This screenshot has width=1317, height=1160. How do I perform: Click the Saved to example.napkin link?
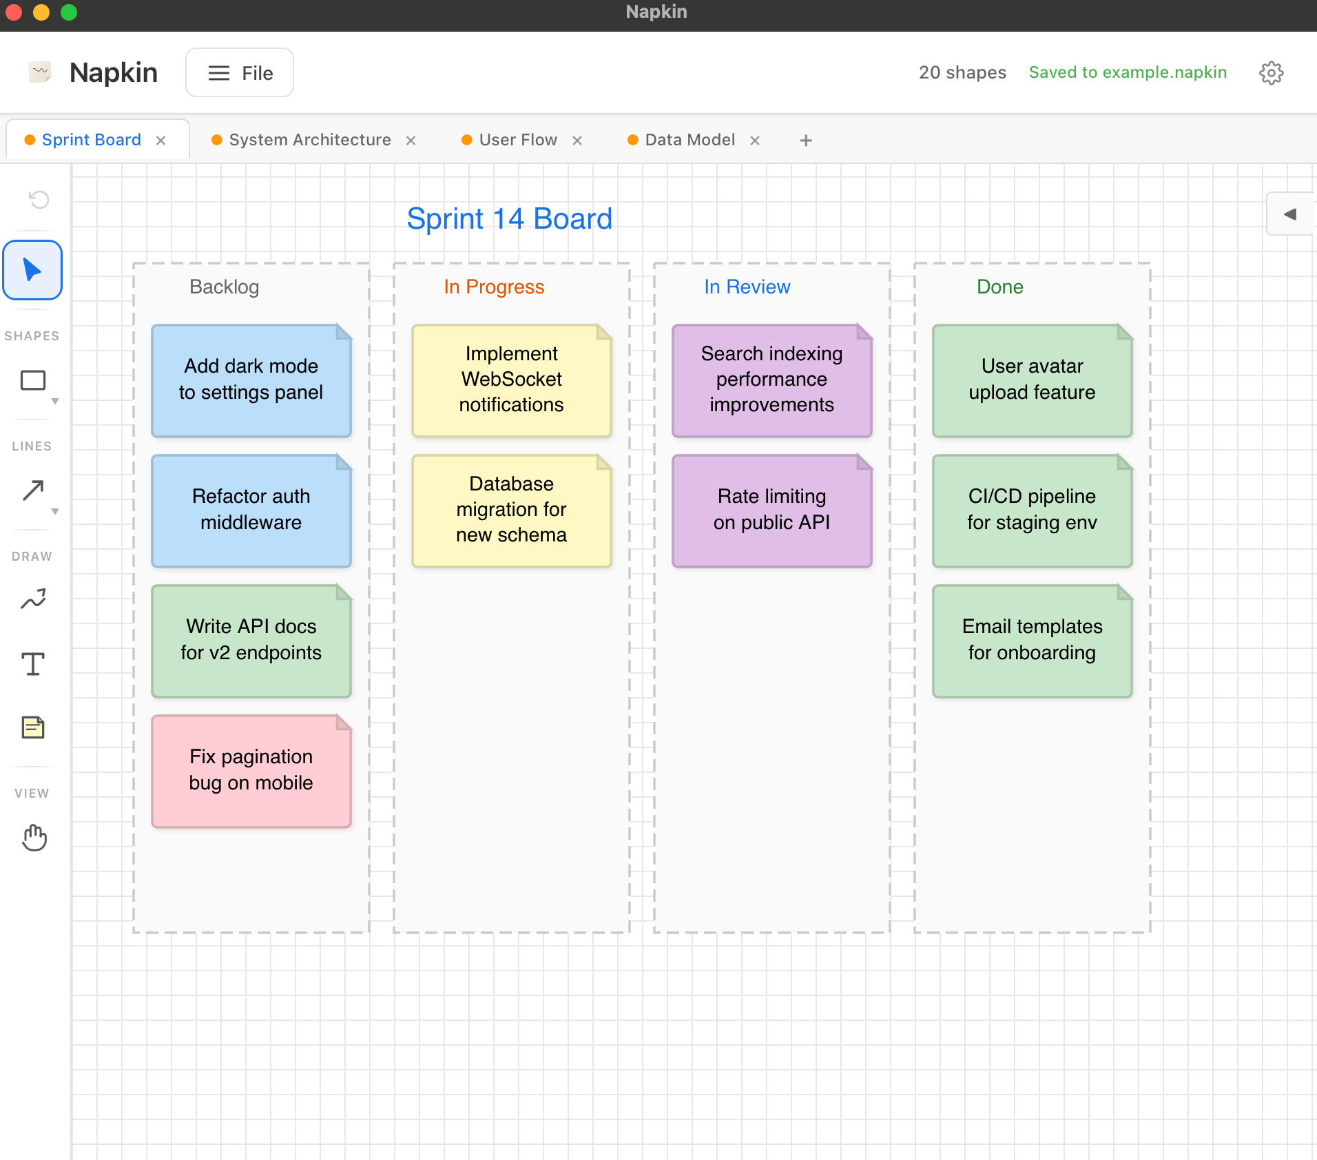(1127, 72)
